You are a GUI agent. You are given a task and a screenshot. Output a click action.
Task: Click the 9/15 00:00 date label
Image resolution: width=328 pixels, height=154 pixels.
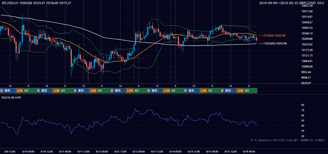point(212,152)
